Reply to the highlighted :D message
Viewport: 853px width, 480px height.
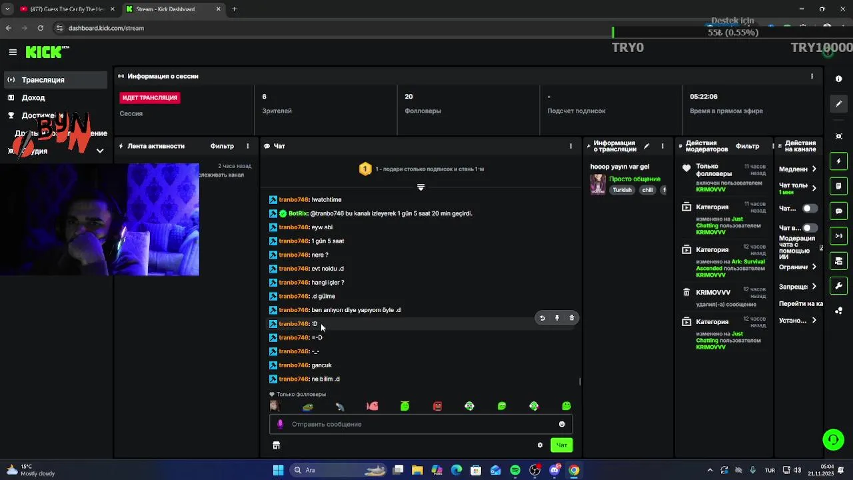tap(542, 318)
